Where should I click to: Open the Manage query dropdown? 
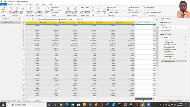click(55, 12)
